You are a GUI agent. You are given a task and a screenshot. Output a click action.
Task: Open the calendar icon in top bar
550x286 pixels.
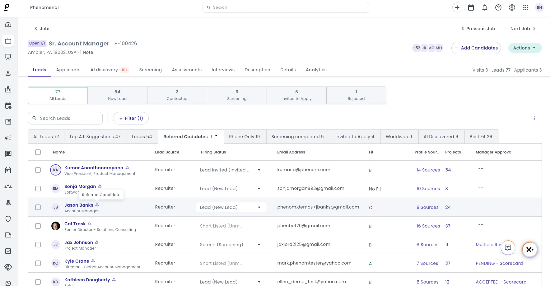[471, 7]
